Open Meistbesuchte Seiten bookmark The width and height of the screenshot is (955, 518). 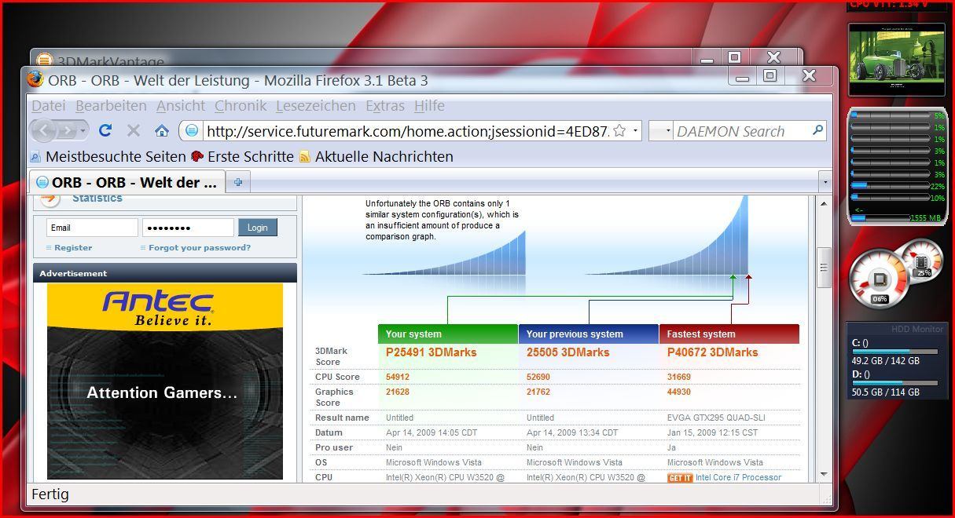[108, 156]
